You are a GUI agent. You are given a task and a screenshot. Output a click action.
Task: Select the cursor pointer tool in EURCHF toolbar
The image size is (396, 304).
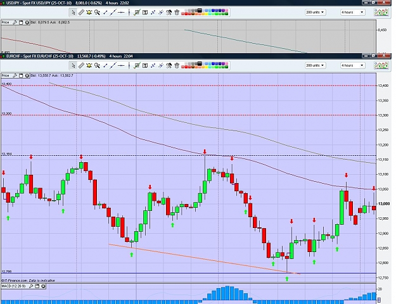click(73, 66)
